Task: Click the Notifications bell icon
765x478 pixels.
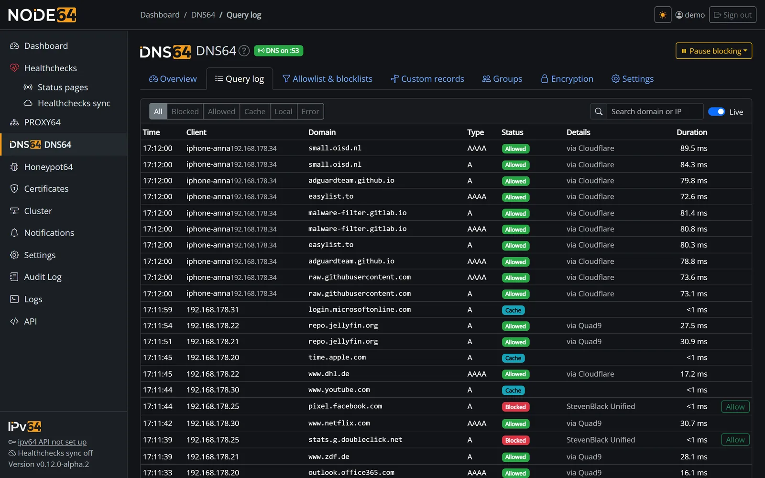Action: coord(14,233)
